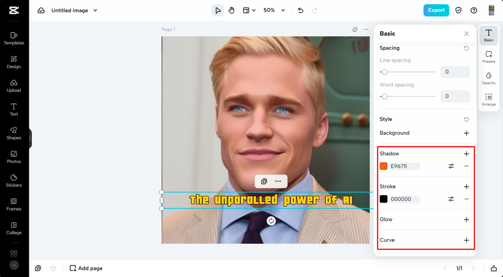Image resolution: width=503 pixels, height=277 pixels.
Task: Choose the Select pointer tool
Action: tap(218, 11)
